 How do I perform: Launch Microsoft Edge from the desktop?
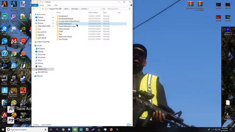click(x=4, y=30)
